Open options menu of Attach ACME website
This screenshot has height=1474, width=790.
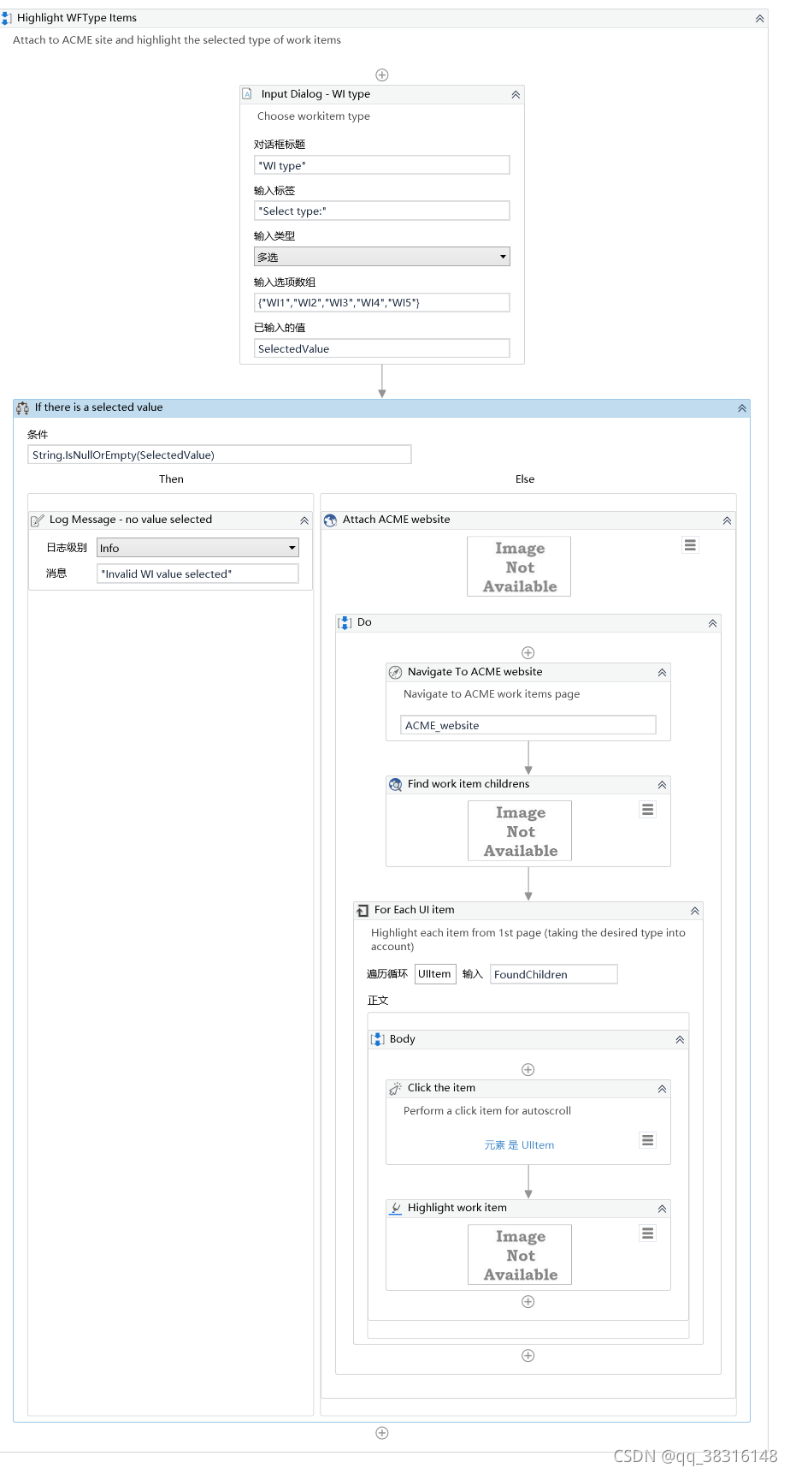[690, 545]
